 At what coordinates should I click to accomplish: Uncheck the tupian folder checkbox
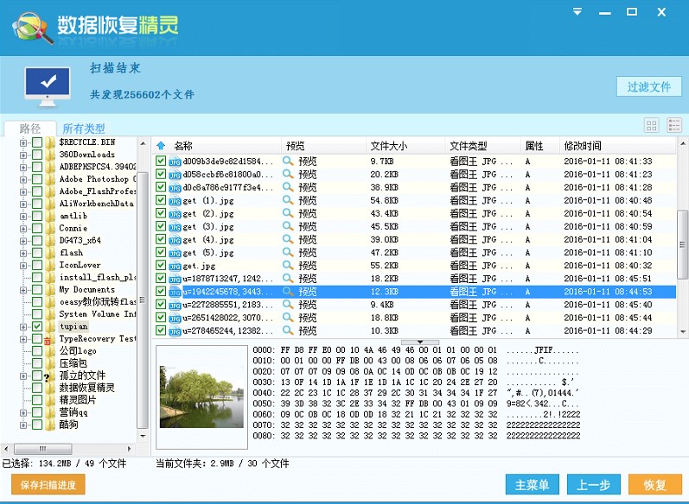(37, 327)
